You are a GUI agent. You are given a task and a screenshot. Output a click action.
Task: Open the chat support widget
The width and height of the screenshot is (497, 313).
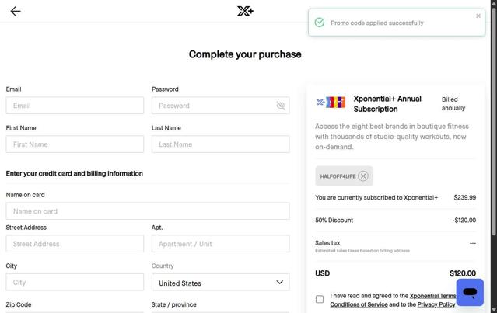(x=470, y=292)
